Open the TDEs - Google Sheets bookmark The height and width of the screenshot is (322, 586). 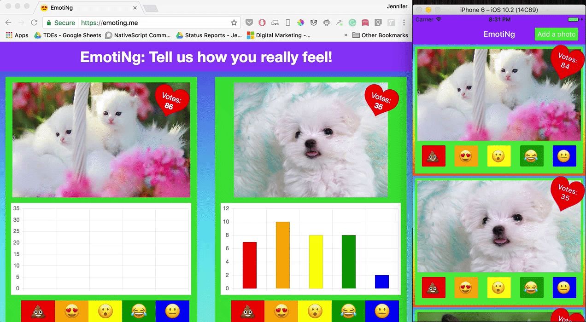tap(68, 35)
